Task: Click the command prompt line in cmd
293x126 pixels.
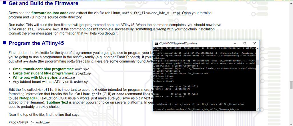Action: pyautogui.click(x=196, y=109)
